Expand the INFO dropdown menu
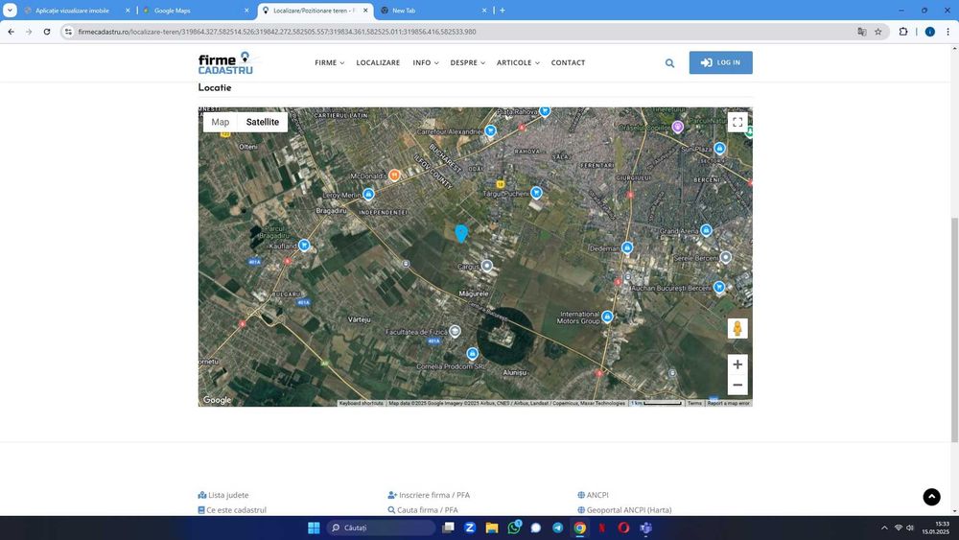Viewport: 959px width, 540px height. 426,63
